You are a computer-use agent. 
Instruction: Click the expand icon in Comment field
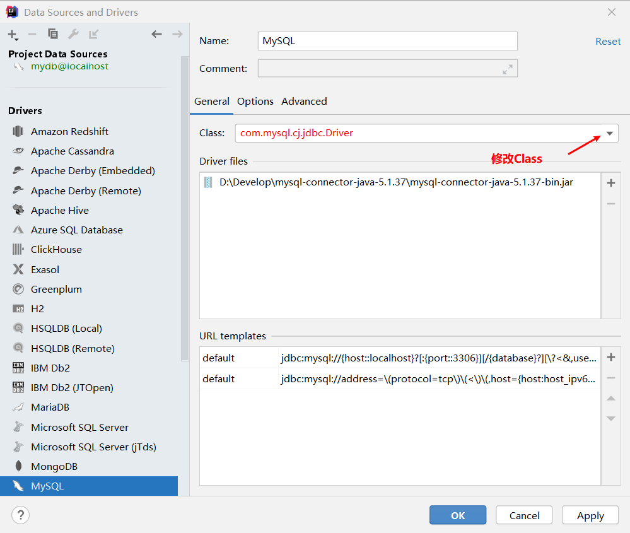tap(508, 69)
